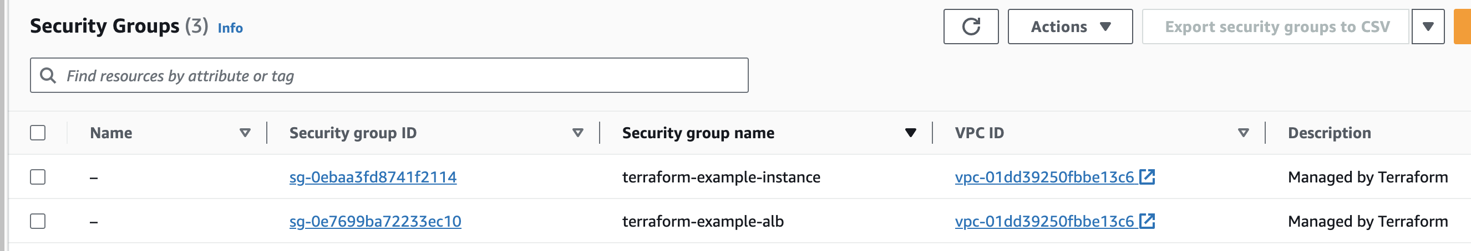Screen dimensions: 1471x251
Task: Select the terraform-example-instance row checkbox
Action: 38,177
